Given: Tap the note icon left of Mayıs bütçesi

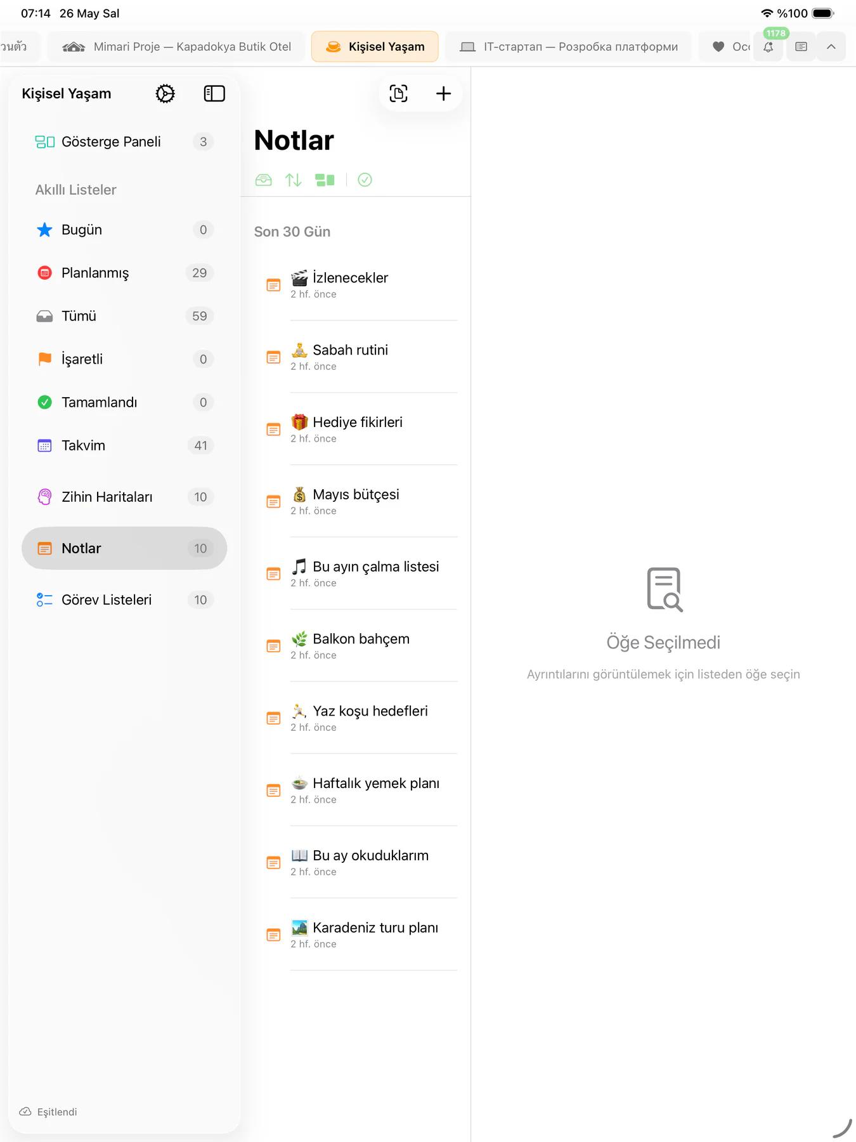Looking at the screenshot, I should pos(273,502).
